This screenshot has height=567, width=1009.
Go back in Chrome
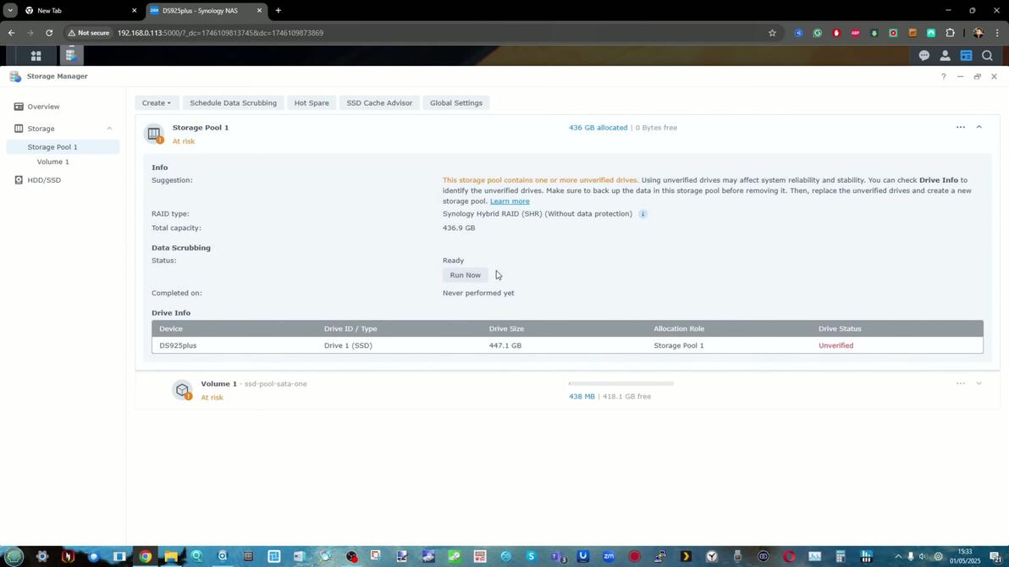(x=12, y=33)
